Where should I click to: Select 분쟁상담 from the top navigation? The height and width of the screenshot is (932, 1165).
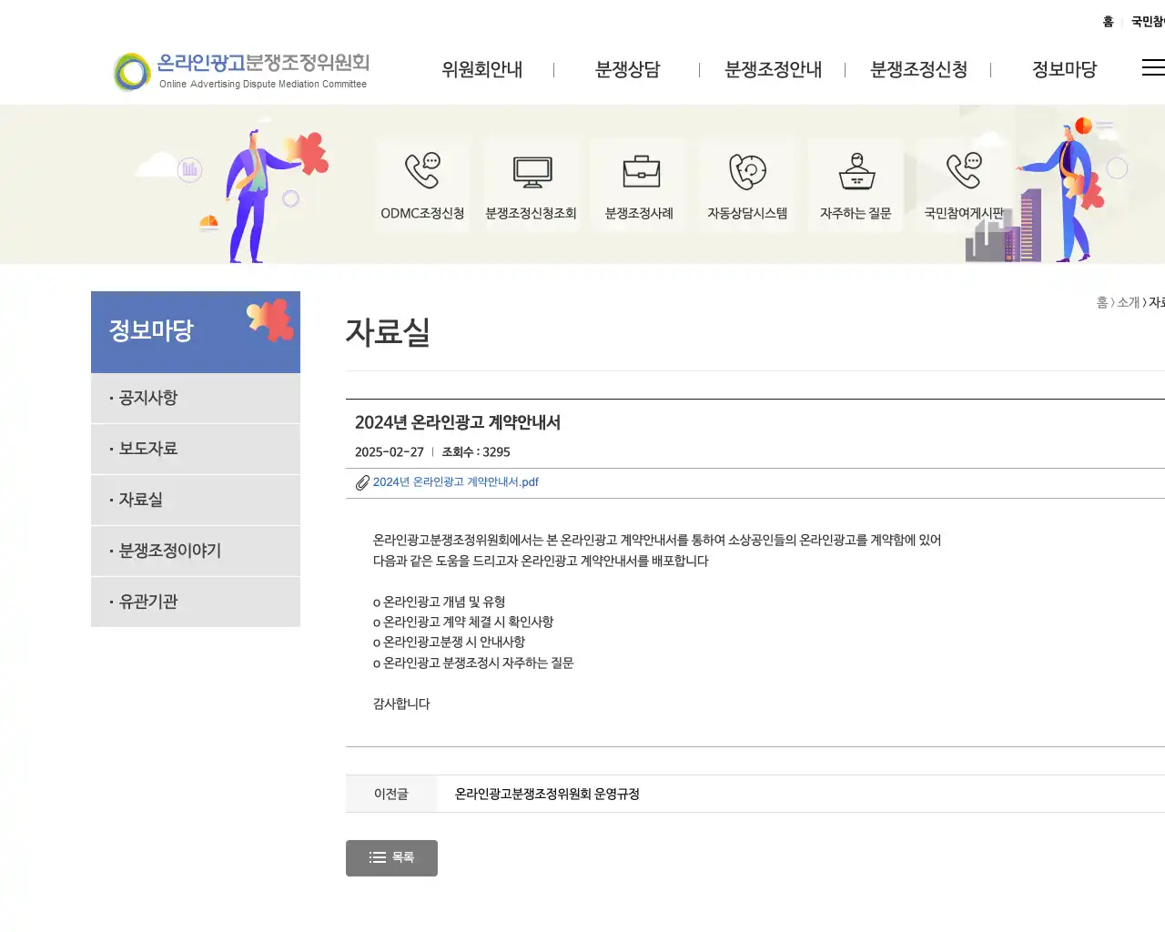(628, 69)
